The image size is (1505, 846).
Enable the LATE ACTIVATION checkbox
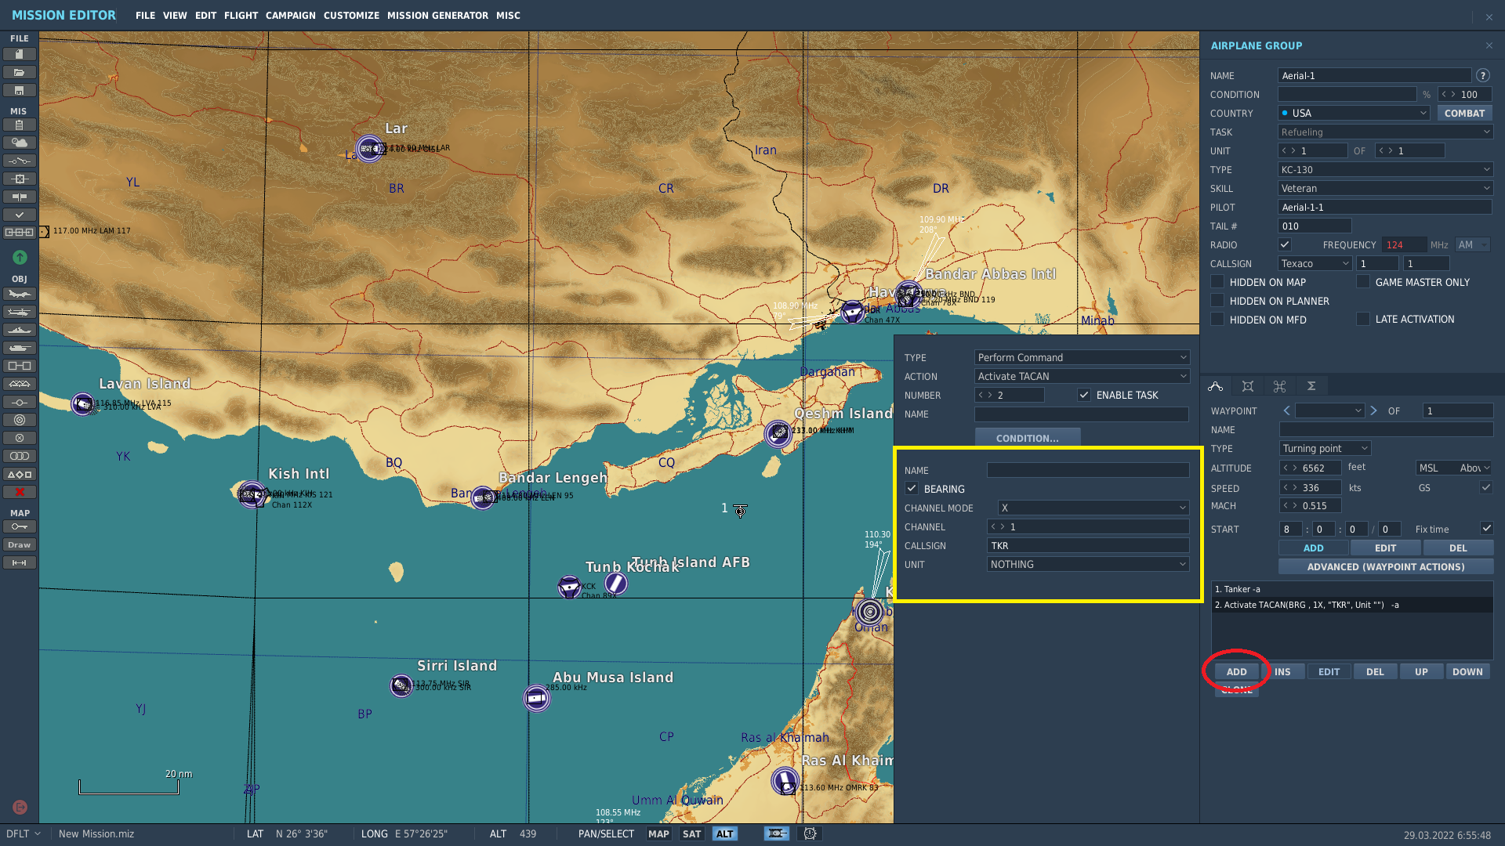[1363, 319]
